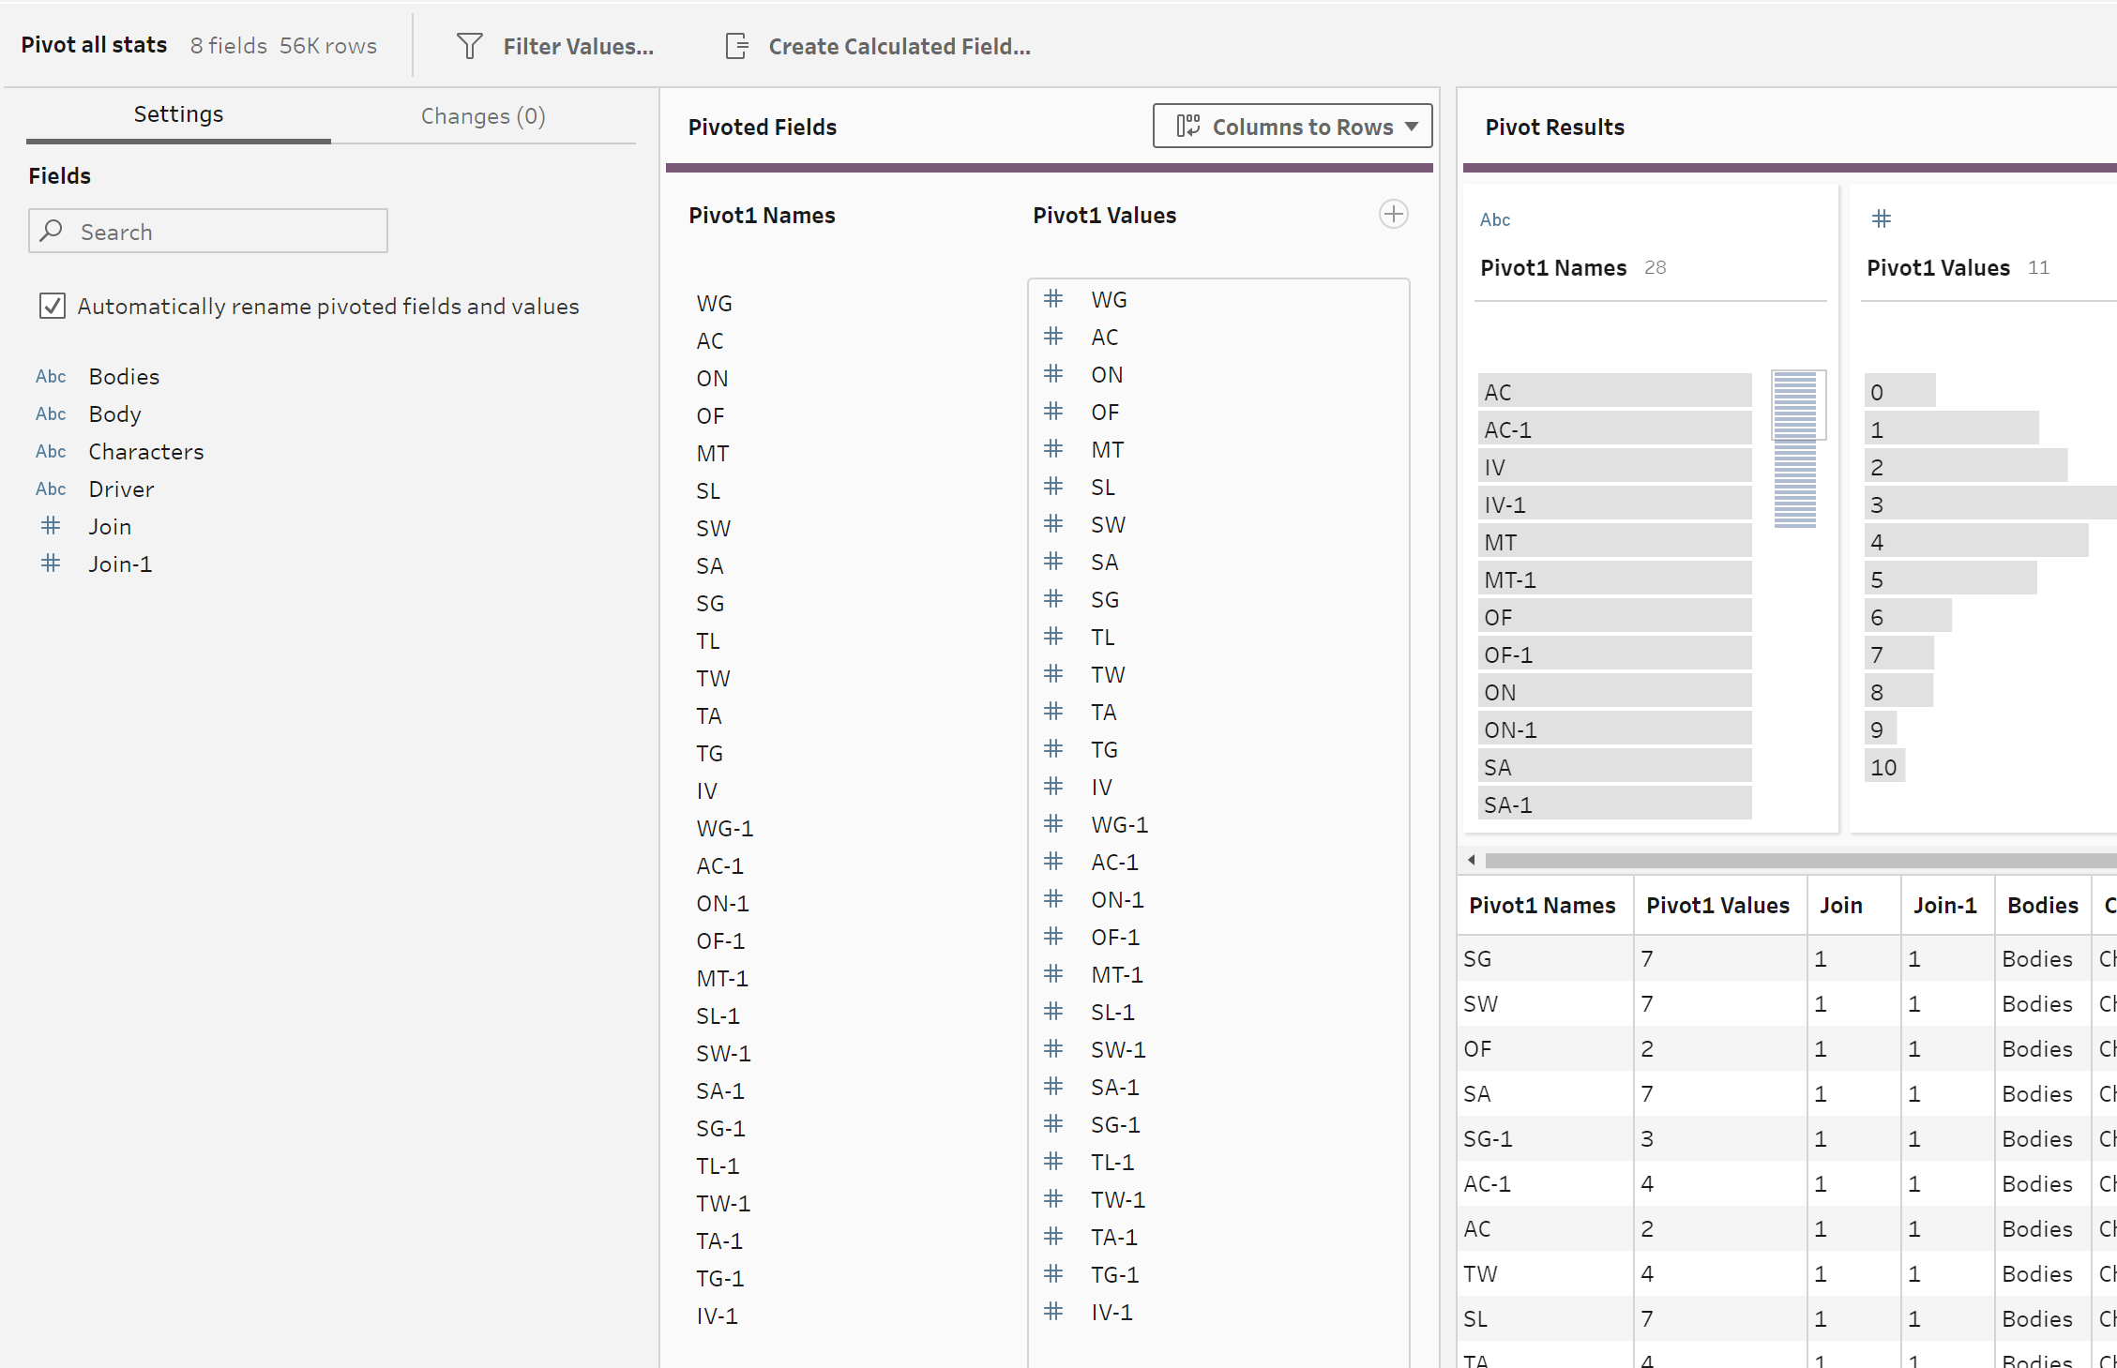
Task: Click the number type icon above Pivot1 Values
Action: pos(1881,219)
